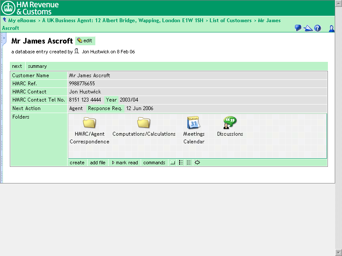The height and width of the screenshot is (256, 342).
Task: Click the summary tab
Action: 37,66
